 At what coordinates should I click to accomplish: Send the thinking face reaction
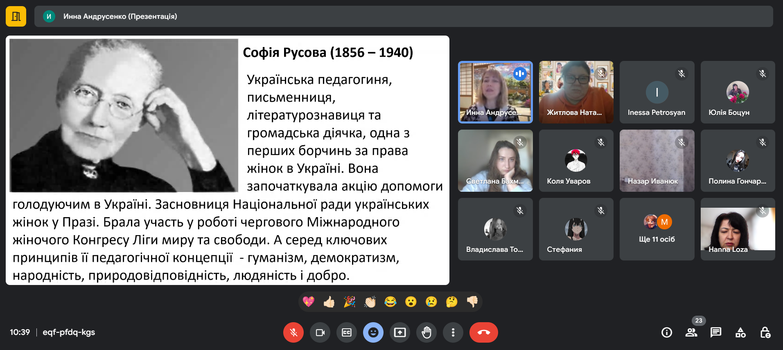pyautogui.click(x=451, y=302)
